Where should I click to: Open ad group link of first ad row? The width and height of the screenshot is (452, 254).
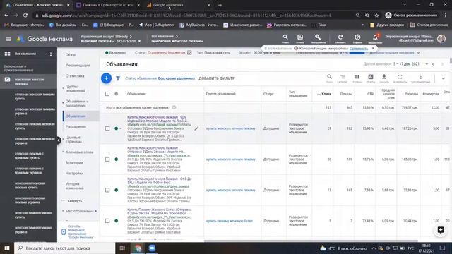[231, 128]
